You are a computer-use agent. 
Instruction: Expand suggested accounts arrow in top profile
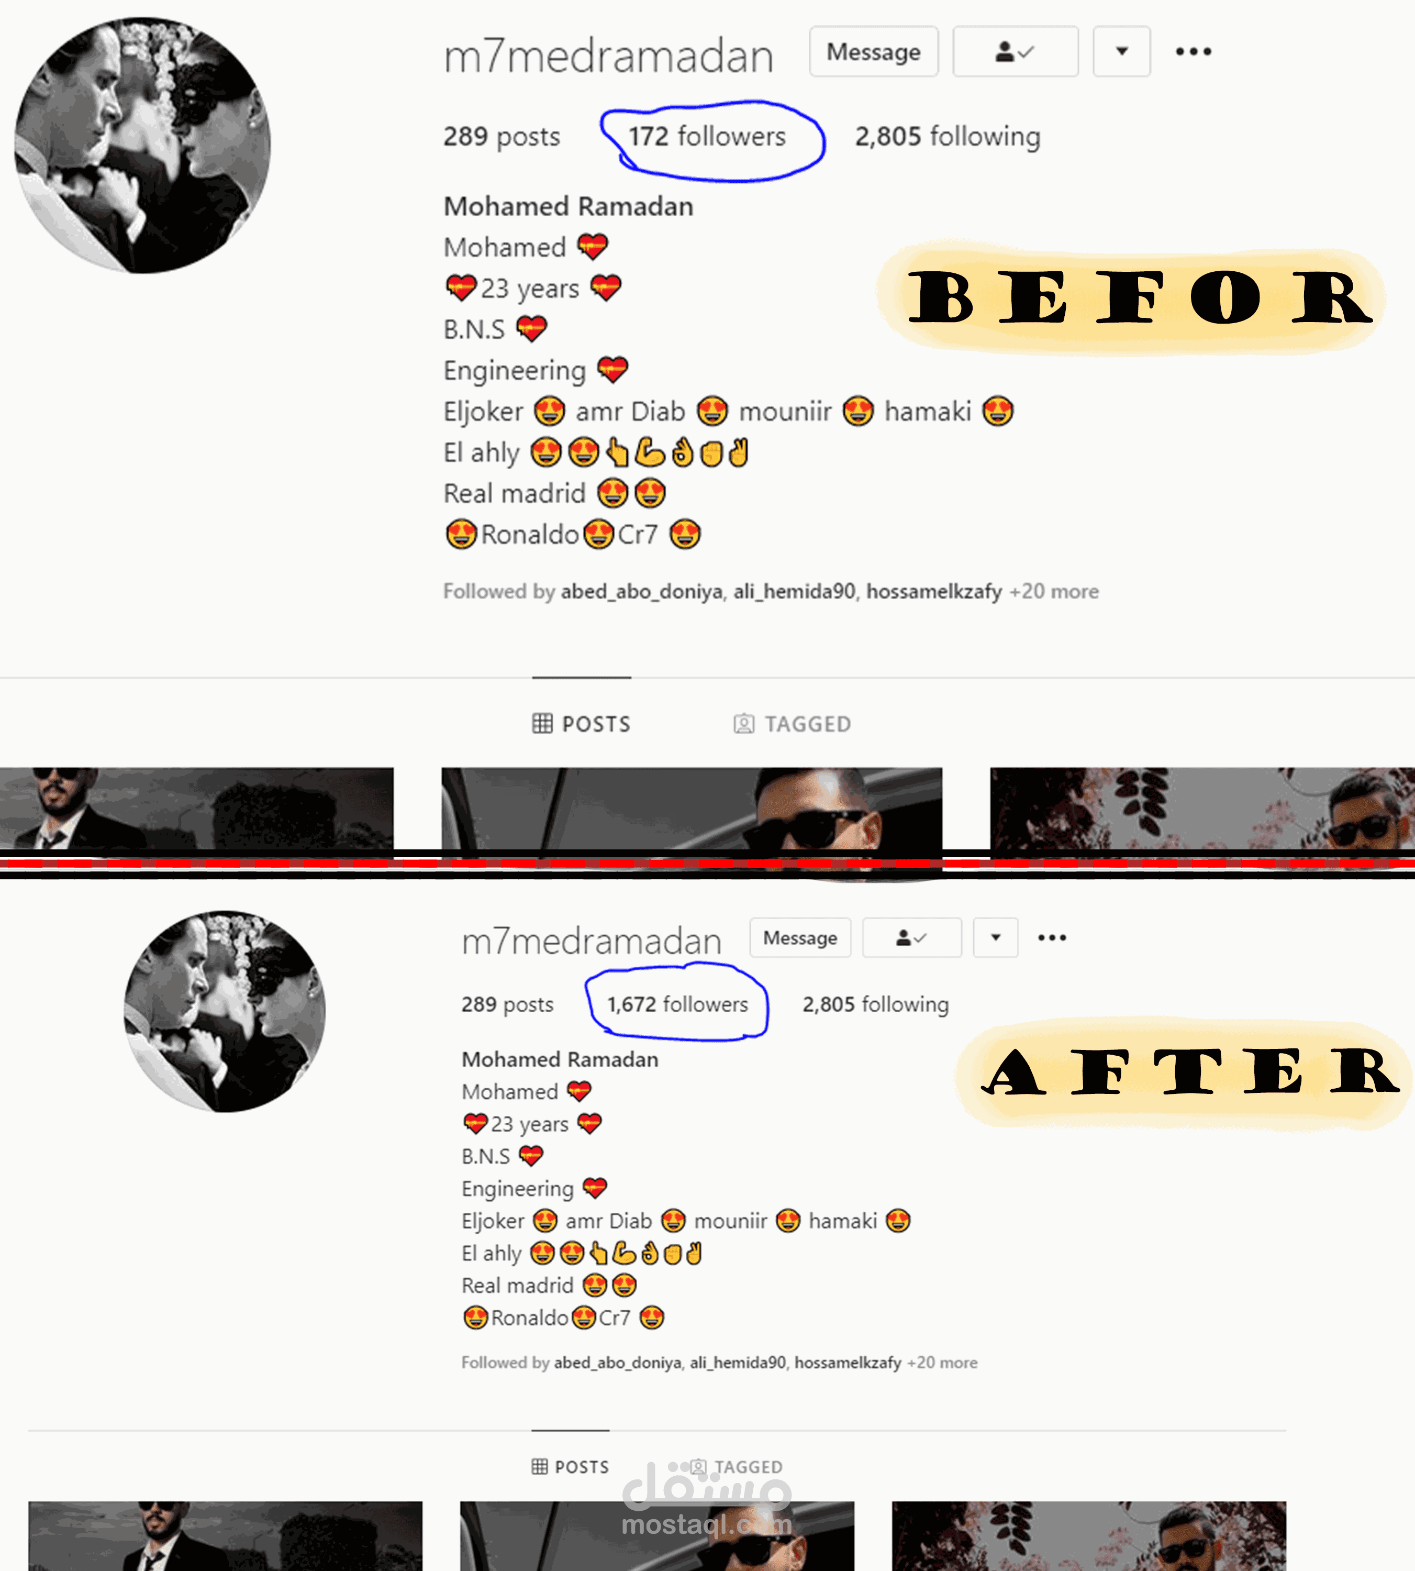(x=1121, y=52)
